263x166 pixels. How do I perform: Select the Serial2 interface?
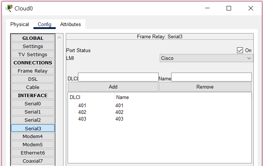pos(33,120)
